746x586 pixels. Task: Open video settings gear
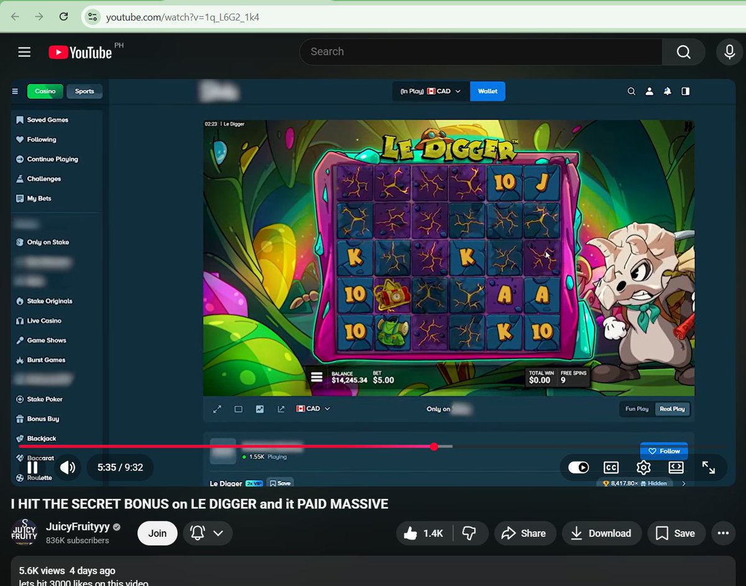tap(643, 467)
